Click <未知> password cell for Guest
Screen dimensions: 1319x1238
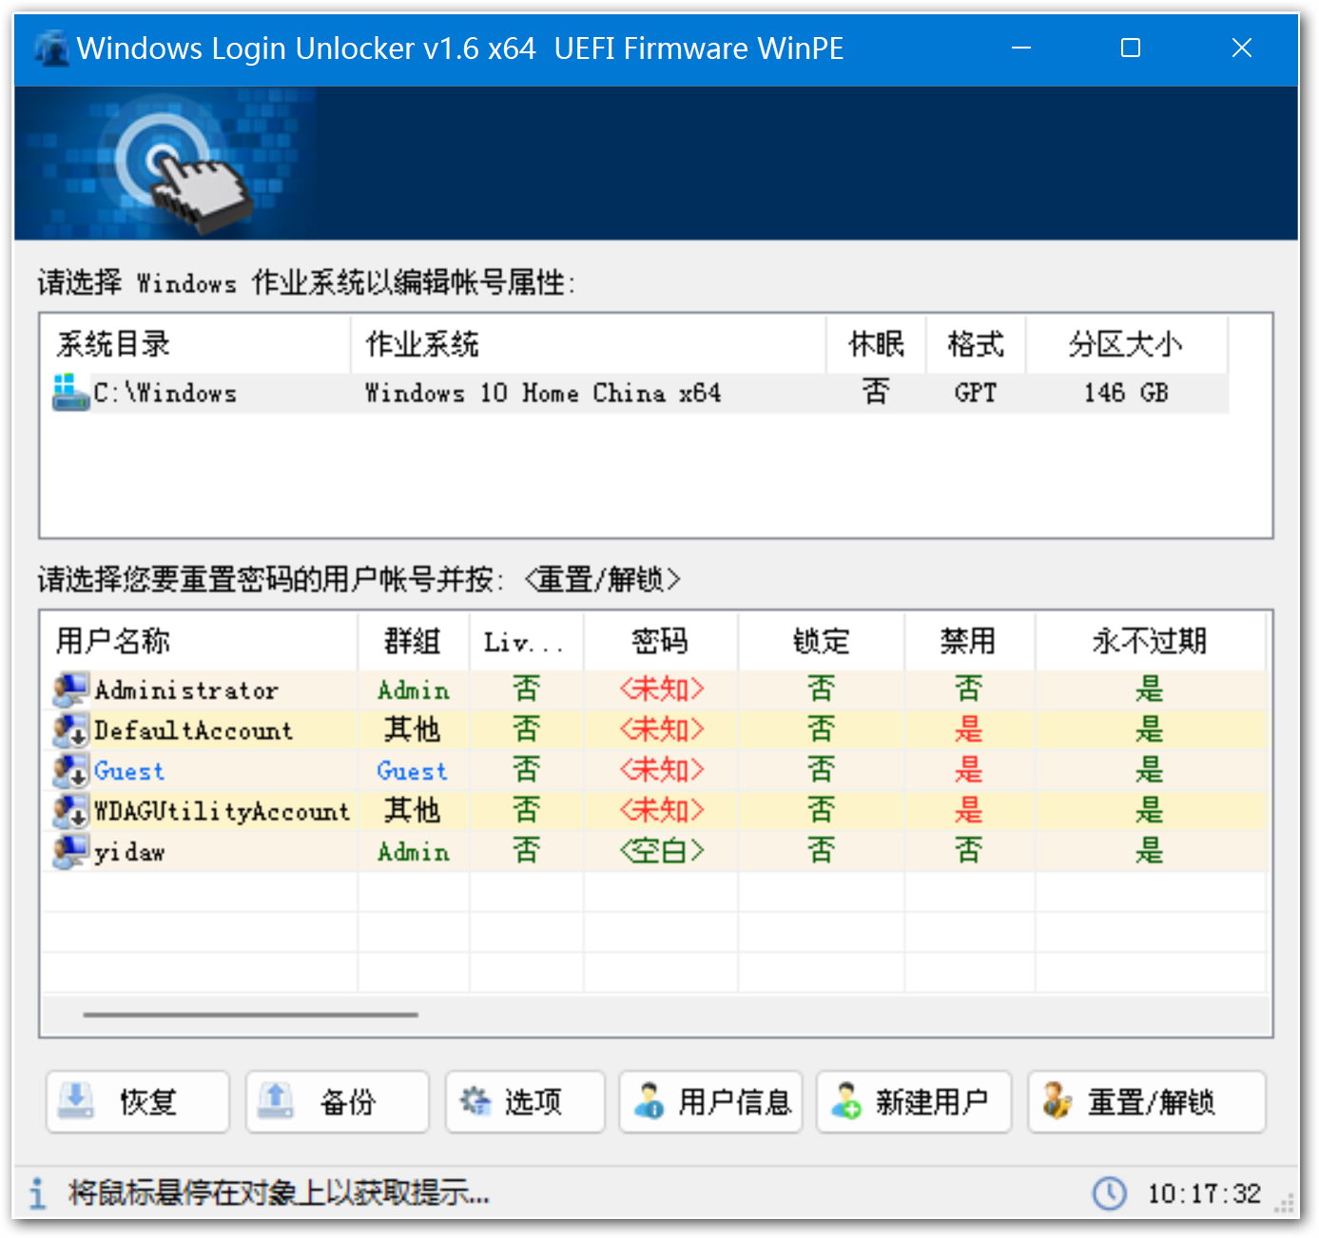click(x=662, y=770)
